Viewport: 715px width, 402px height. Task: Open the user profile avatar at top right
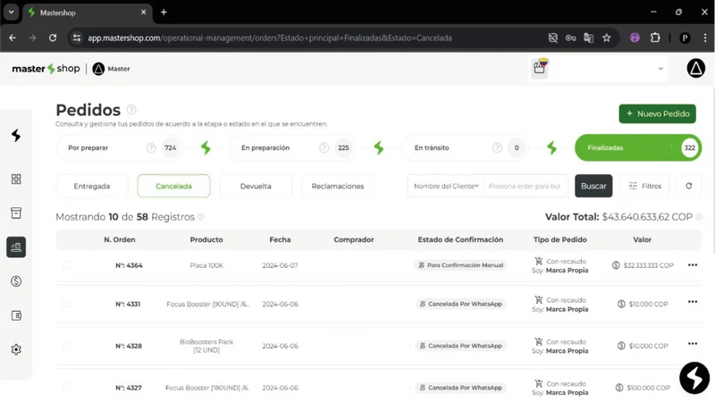(x=696, y=69)
